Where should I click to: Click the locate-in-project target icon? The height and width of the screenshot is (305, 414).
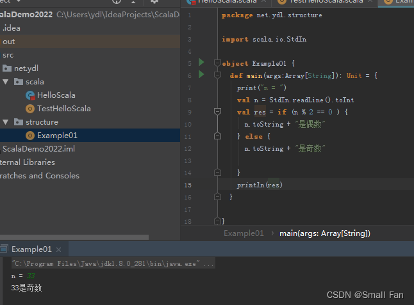(117, 1)
